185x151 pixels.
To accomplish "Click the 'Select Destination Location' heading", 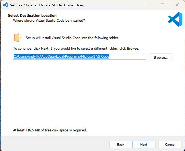I will click(x=32, y=15).
